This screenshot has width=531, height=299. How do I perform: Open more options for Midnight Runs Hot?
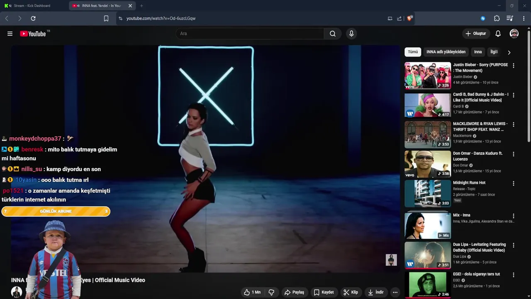pos(514,184)
